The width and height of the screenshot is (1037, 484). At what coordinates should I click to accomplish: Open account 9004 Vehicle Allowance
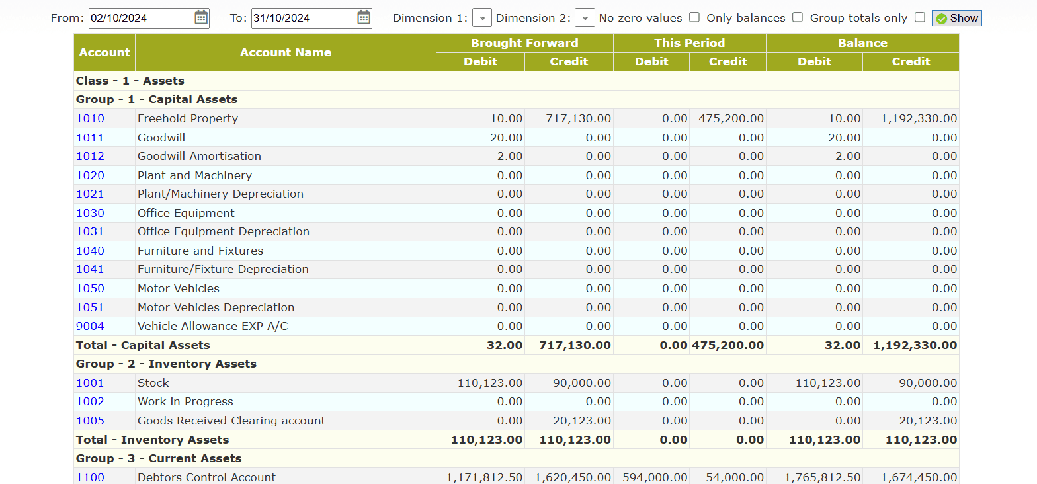pyautogui.click(x=90, y=327)
